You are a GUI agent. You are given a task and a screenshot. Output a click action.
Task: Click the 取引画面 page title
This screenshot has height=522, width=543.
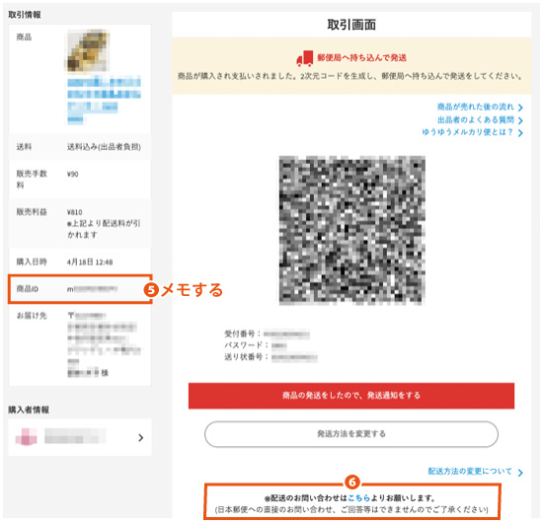[x=351, y=25]
